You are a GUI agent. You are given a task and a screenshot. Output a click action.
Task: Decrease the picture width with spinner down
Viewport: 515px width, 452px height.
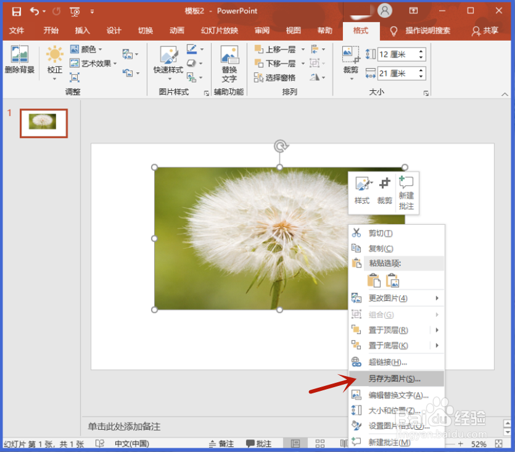tap(421, 77)
